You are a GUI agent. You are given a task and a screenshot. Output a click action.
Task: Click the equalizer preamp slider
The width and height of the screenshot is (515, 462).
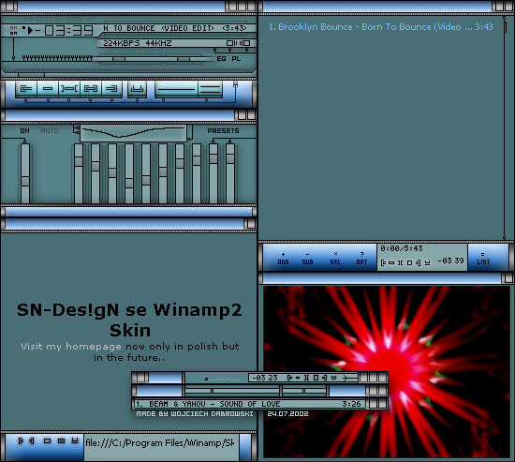pos(25,173)
